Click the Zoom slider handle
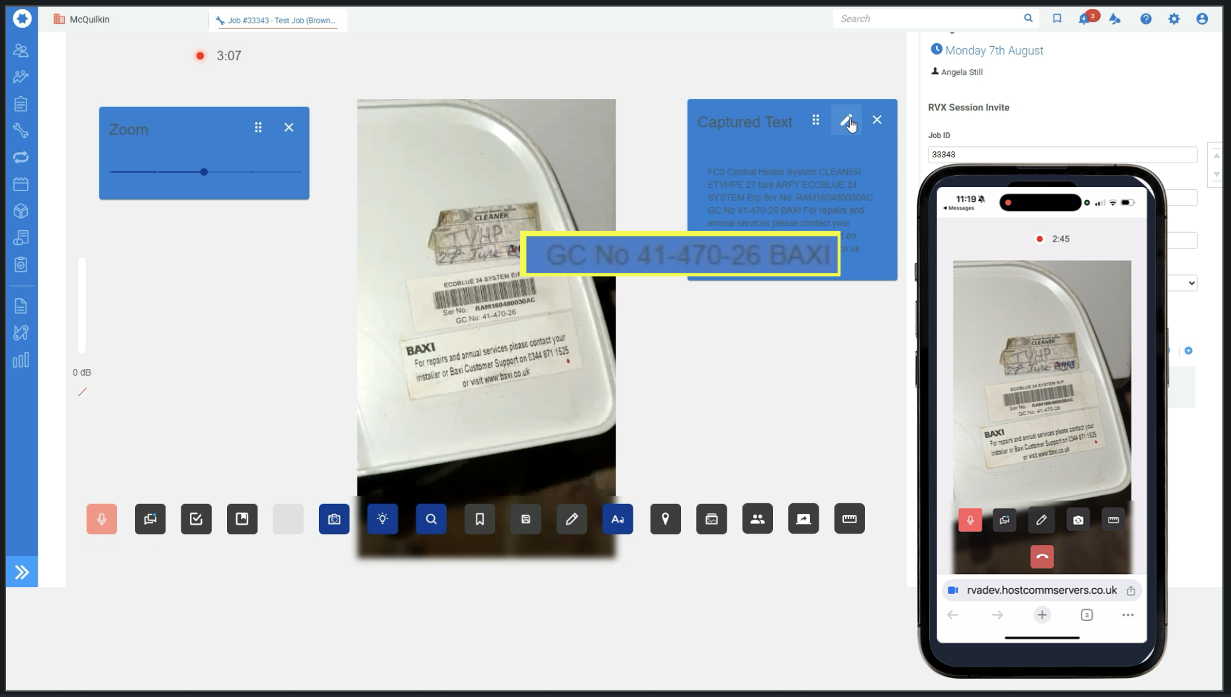 click(x=204, y=172)
